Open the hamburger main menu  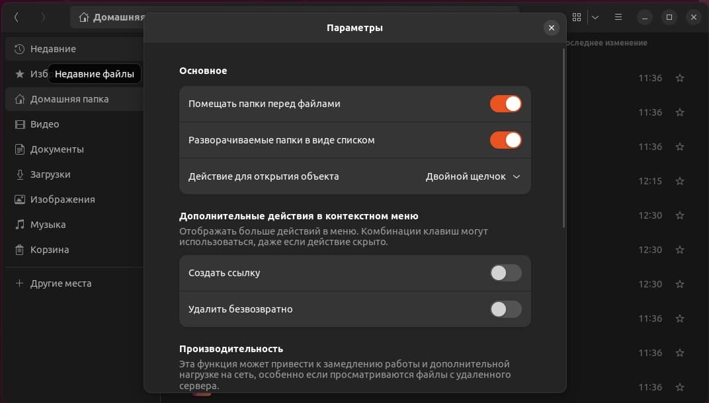(x=618, y=17)
